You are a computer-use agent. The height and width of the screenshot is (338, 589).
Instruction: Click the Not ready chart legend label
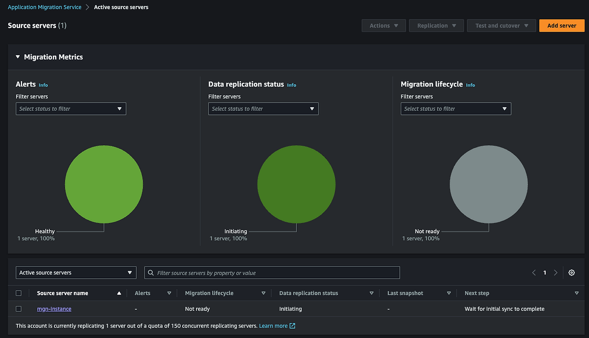tap(427, 231)
